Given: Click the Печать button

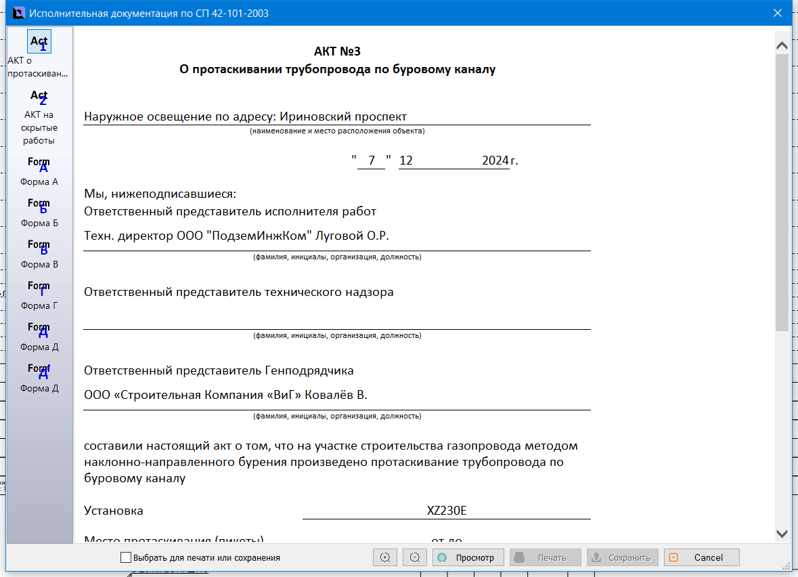Looking at the screenshot, I should pyautogui.click(x=546, y=557).
